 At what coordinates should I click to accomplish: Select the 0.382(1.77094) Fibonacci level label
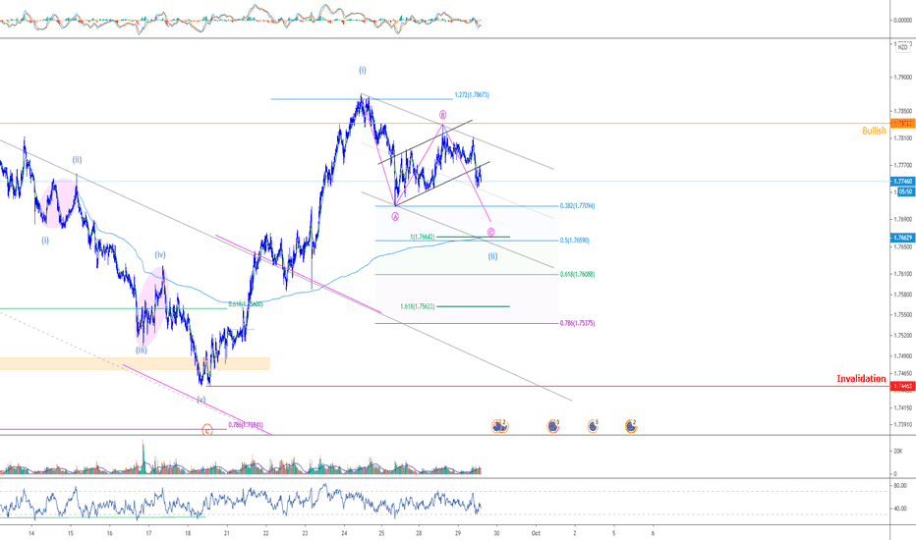pyautogui.click(x=577, y=206)
